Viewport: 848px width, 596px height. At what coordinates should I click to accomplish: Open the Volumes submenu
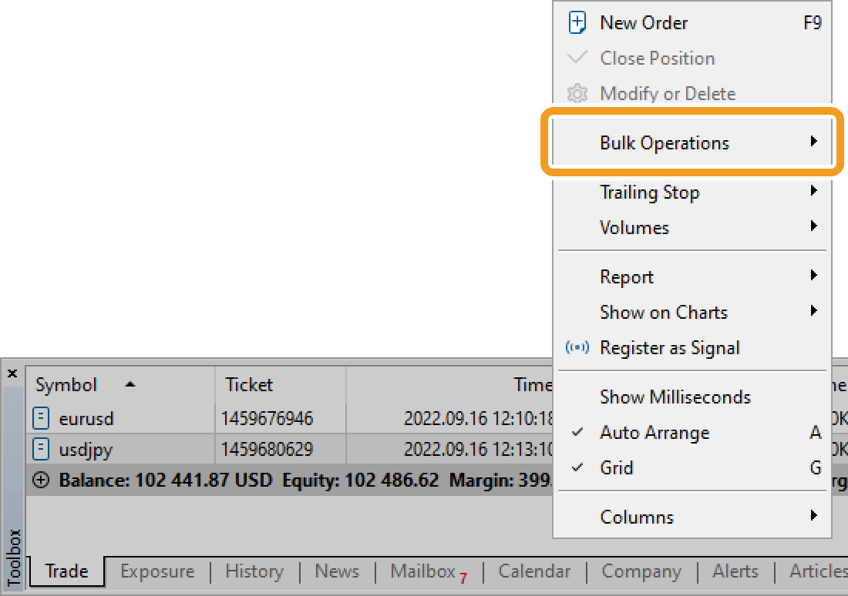634,227
